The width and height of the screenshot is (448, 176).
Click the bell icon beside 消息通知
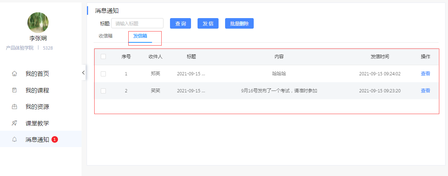(14, 139)
